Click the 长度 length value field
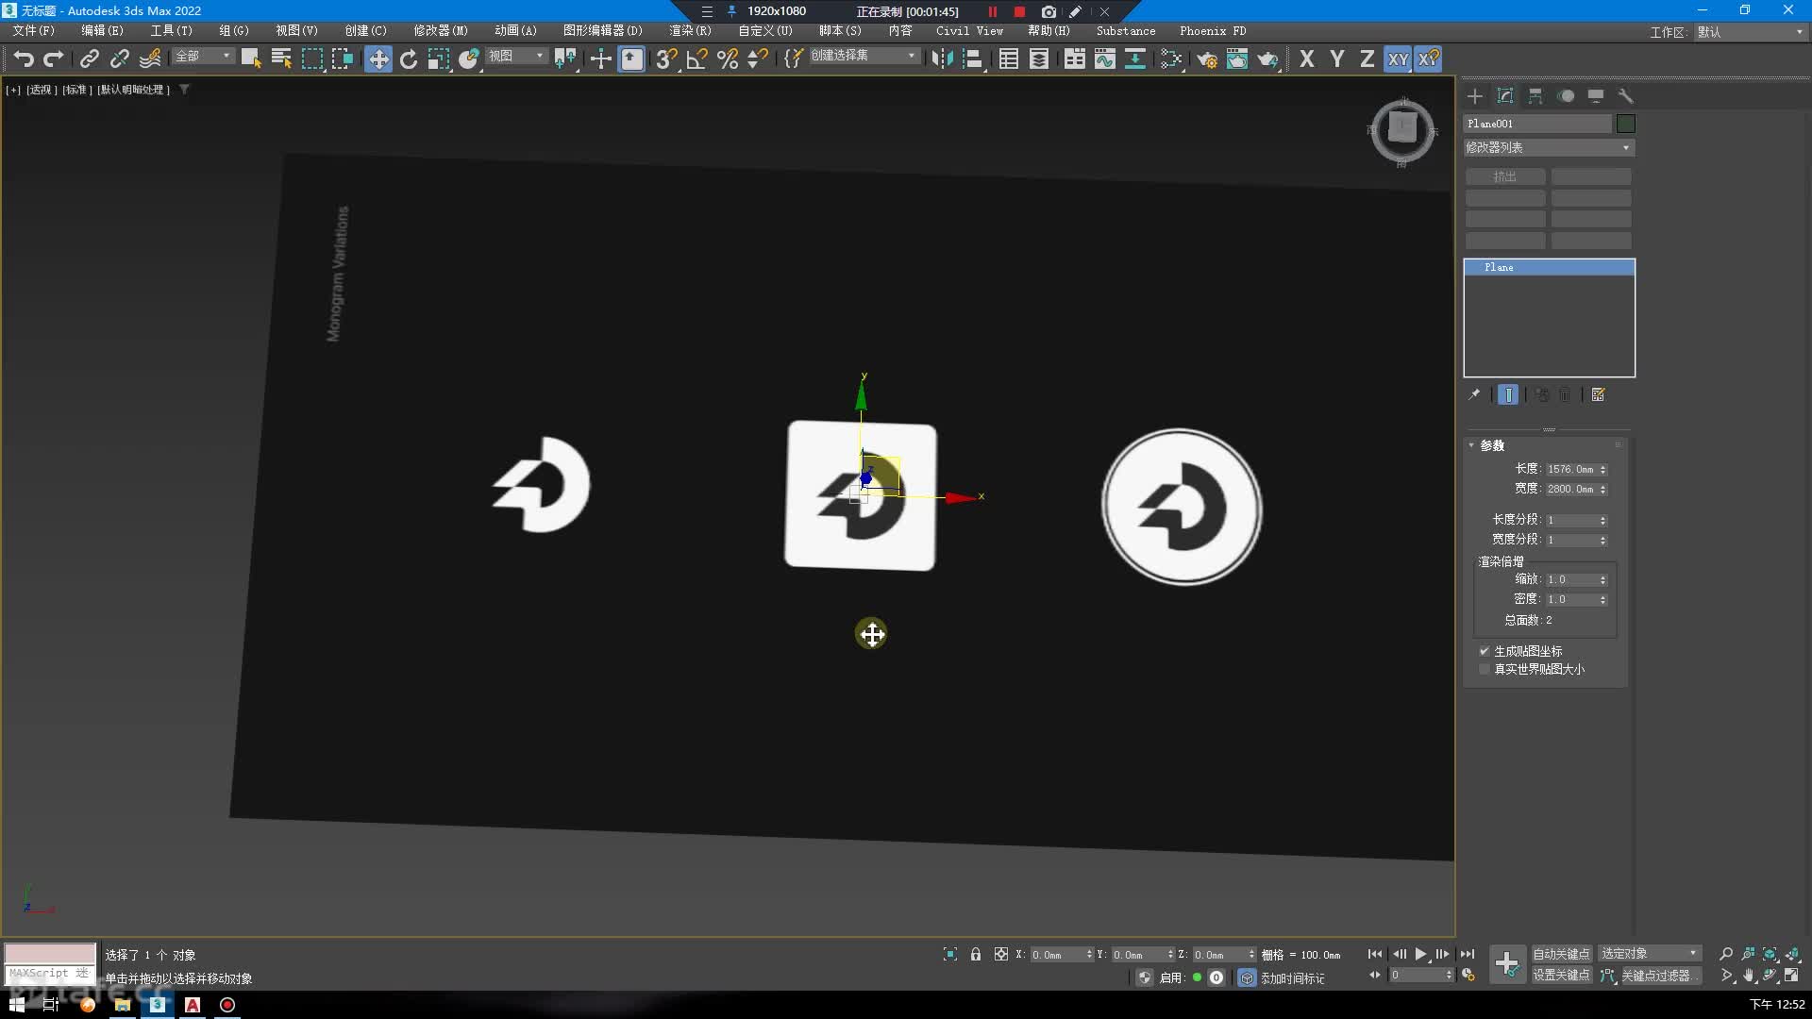This screenshot has height=1019, width=1812. pyautogui.click(x=1571, y=469)
